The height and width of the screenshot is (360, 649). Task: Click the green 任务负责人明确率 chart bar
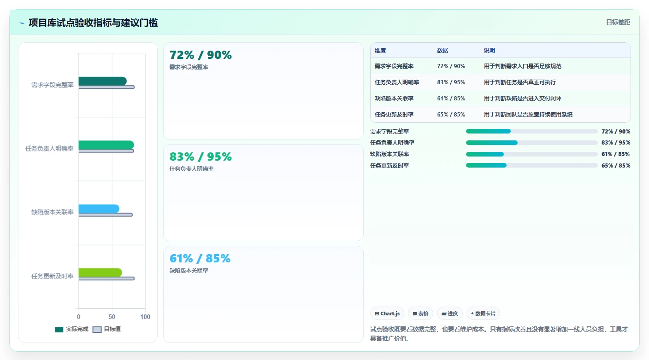click(x=106, y=145)
